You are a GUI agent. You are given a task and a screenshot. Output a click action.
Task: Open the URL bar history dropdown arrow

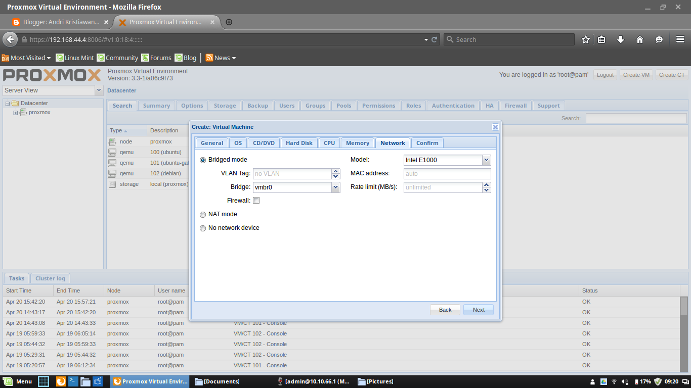pos(426,39)
